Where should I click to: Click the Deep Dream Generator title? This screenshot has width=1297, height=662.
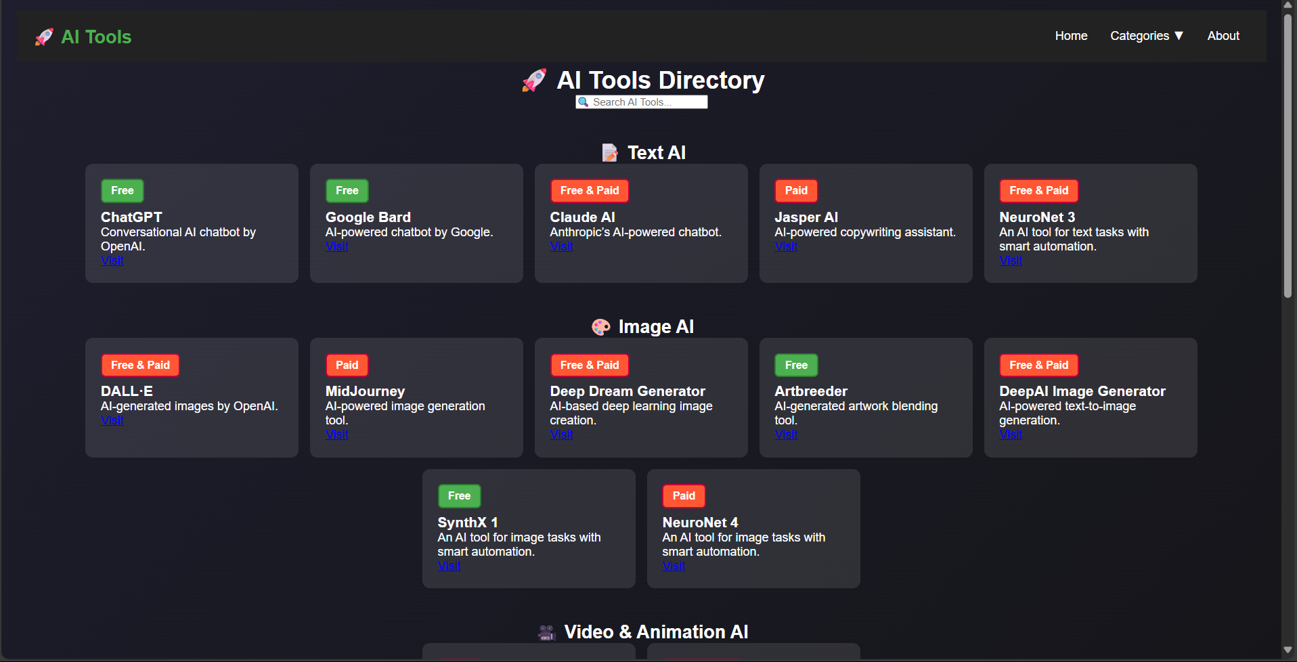click(628, 391)
